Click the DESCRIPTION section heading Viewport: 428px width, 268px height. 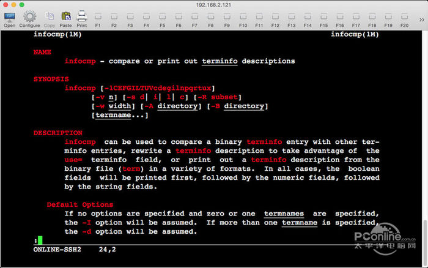pyautogui.click(x=58, y=133)
